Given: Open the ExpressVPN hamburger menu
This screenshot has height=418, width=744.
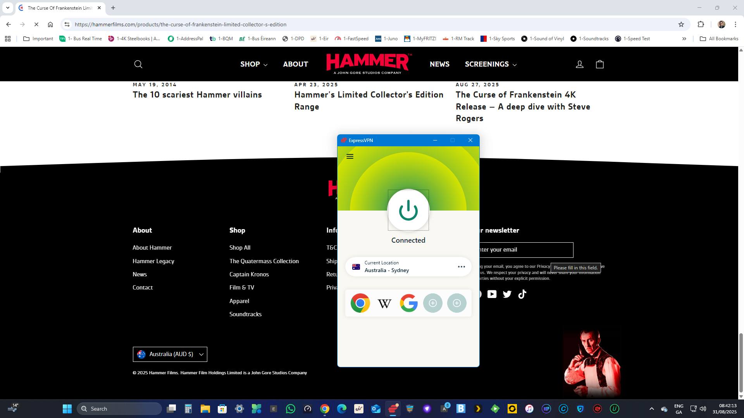Looking at the screenshot, I should tap(350, 156).
